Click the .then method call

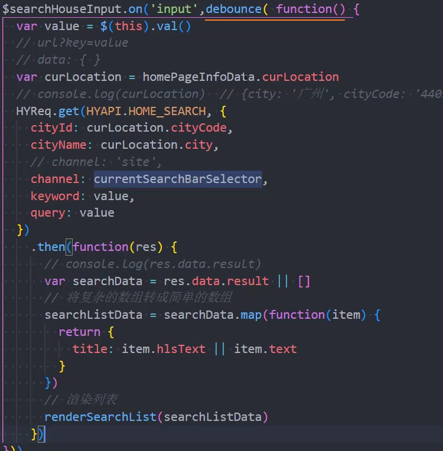tap(51, 247)
